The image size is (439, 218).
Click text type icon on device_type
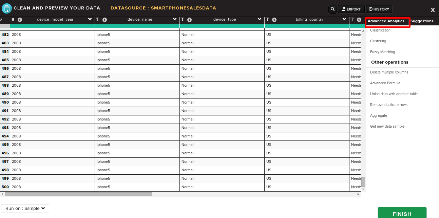point(183,20)
